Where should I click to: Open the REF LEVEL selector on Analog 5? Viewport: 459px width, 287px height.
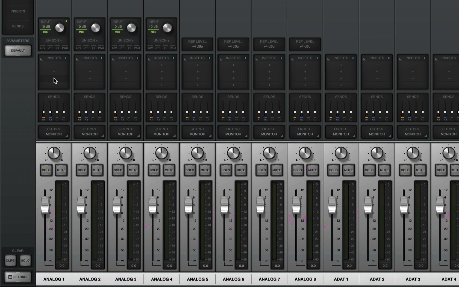click(197, 44)
